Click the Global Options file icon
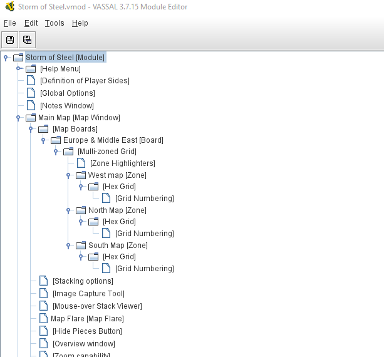The height and width of the screenshot is (357, 384). 31,93
